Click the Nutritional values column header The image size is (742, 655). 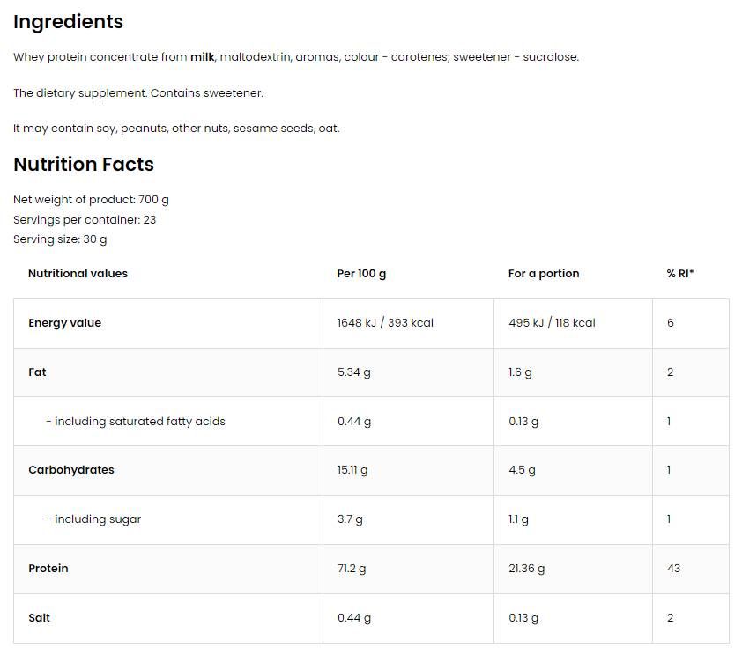point(78,274)
